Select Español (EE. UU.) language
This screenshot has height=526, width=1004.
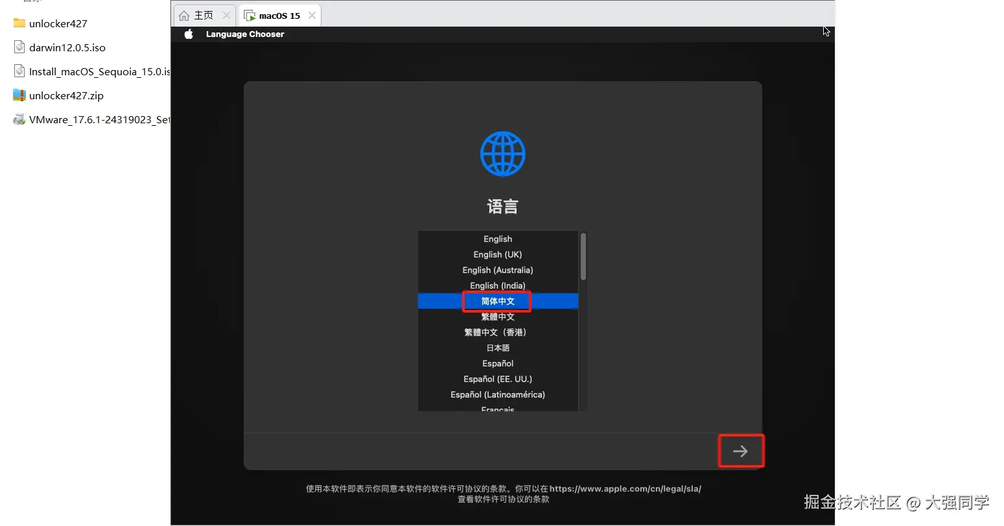pos(498,379)
